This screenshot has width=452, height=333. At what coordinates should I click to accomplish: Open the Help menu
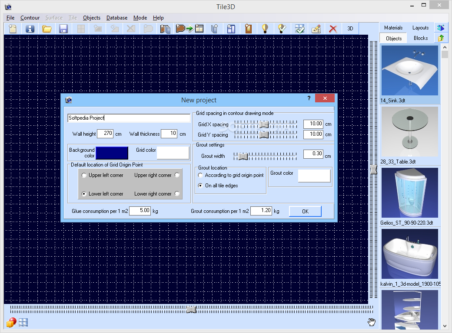(x=158, y=17)
